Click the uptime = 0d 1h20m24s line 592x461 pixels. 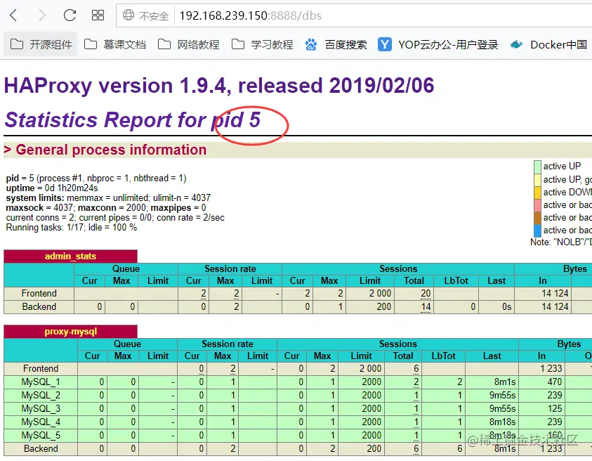point(52,188)
